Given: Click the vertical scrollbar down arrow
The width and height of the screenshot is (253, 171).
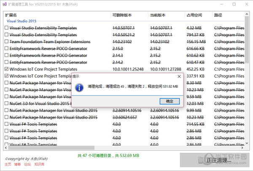Looking at the screenshot, I should coord(247,143).
